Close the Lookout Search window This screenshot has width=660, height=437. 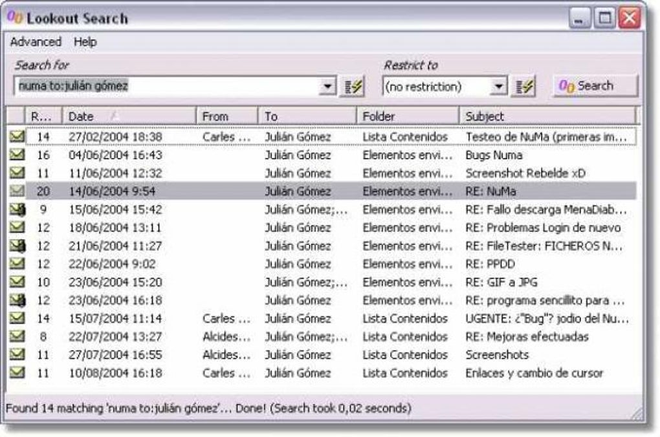[630, 18]
